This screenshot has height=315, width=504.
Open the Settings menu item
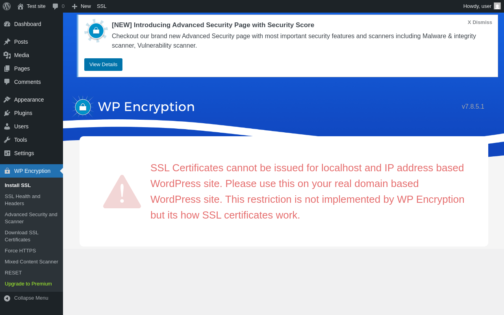coord(24,153)
